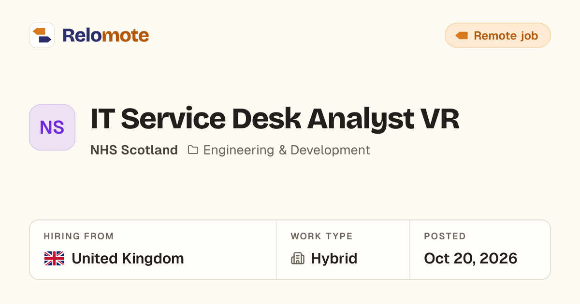Select the Hybrid work type value
Viewport: 580px width, 304px height.
pyautogui.click(x=334, y=259)
